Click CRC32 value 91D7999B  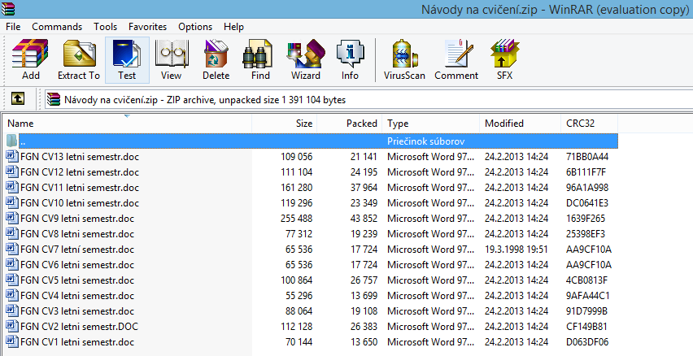(586, 311)
